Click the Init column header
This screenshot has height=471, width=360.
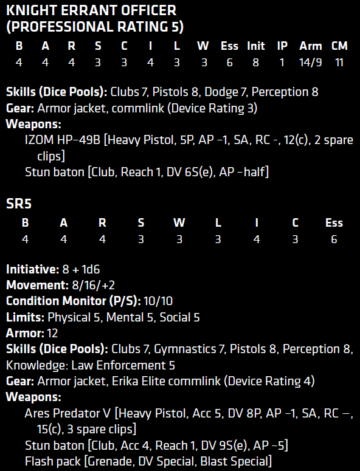(256, 46)
